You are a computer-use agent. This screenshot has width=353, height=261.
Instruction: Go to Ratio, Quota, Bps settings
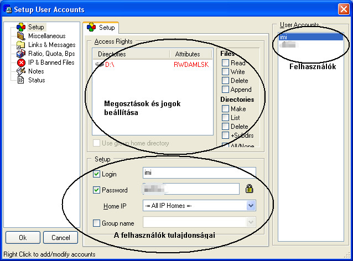point(51,54)
